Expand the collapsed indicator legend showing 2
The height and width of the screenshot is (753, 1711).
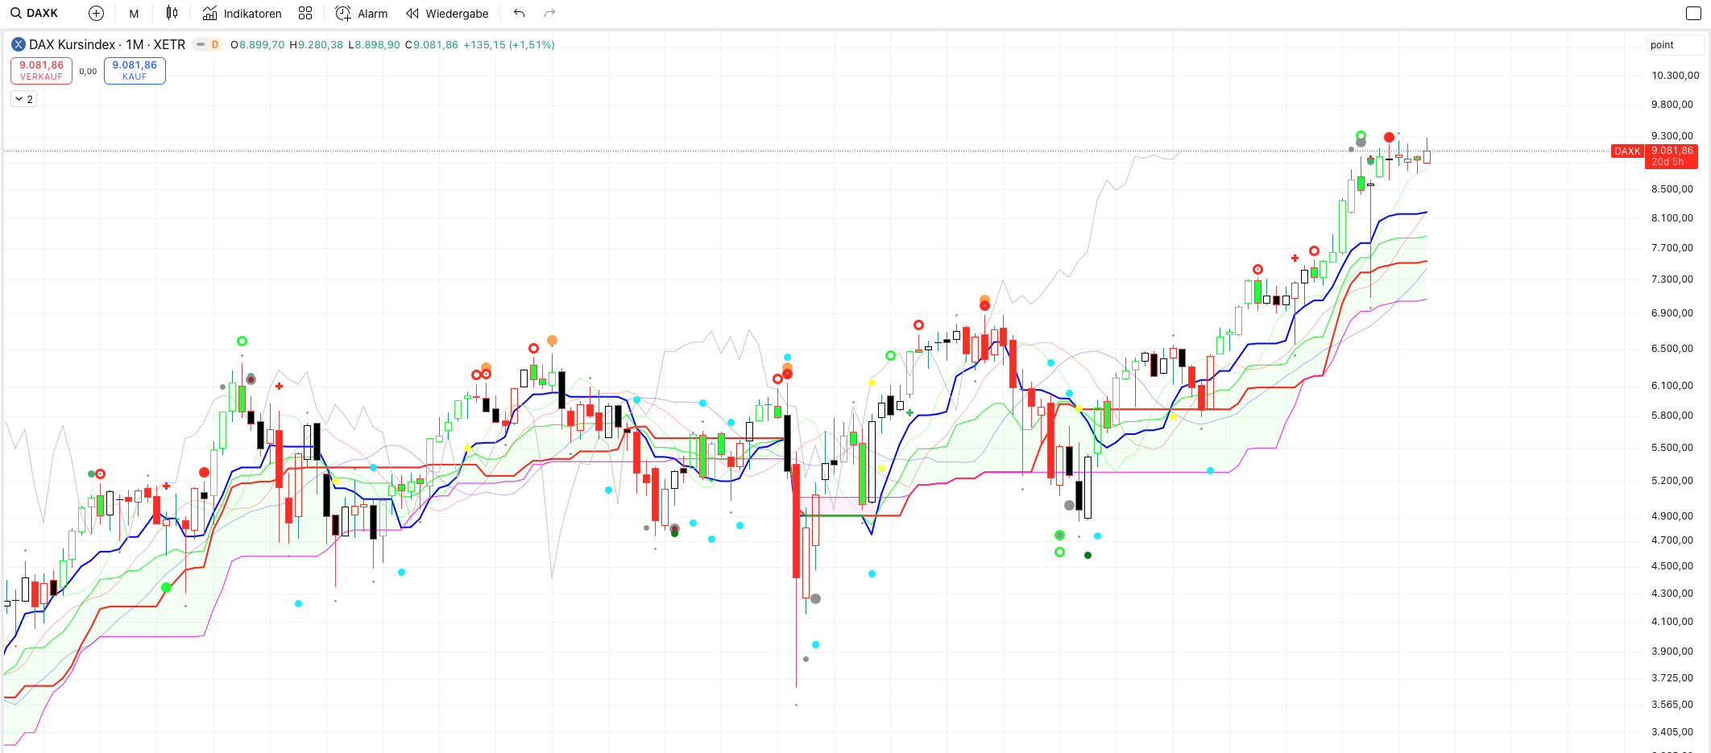(x=24, y=99)
